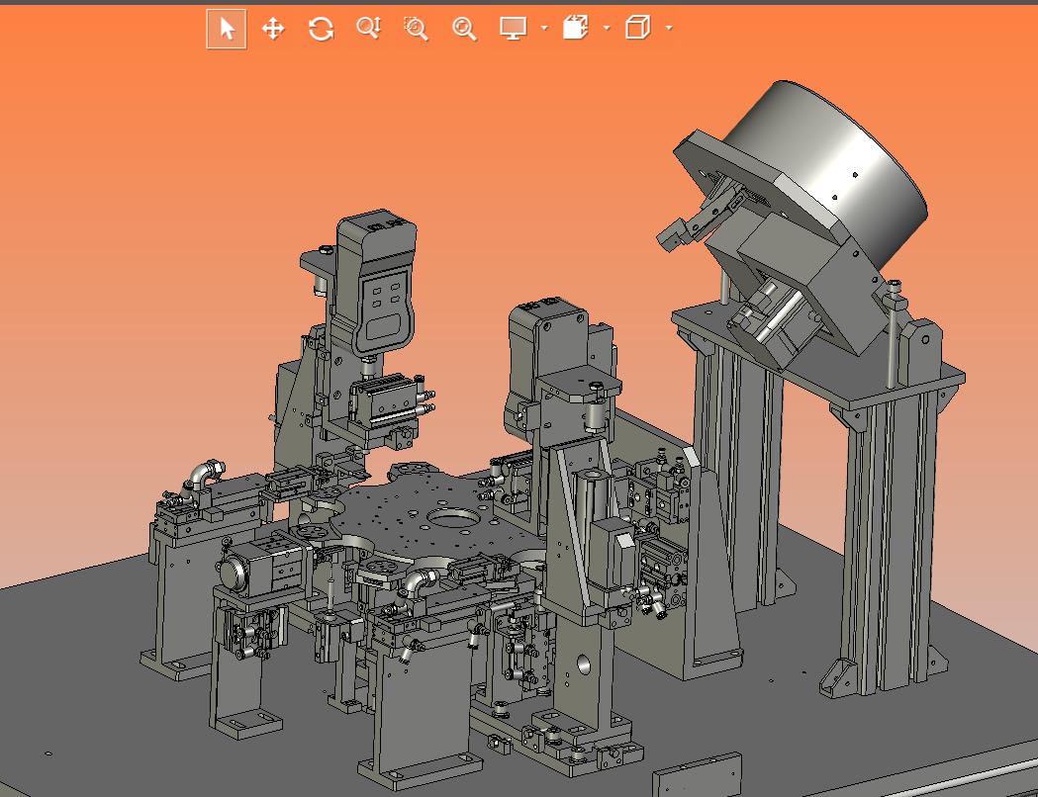
Task: Click the section view box icon
Action: pos(575,28)
